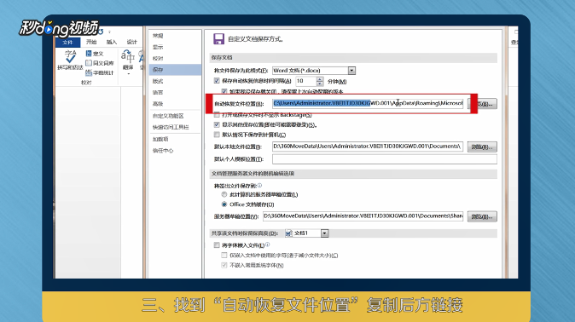Viewport: 575px width, 322px height.
Task: Toggle embed only used characters checkbox
Action: pyautogui.click(x=224, y=255)
